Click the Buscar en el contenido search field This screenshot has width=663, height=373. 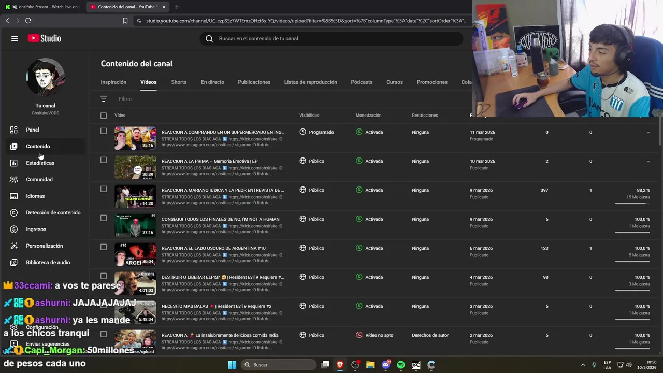(331, 38)
